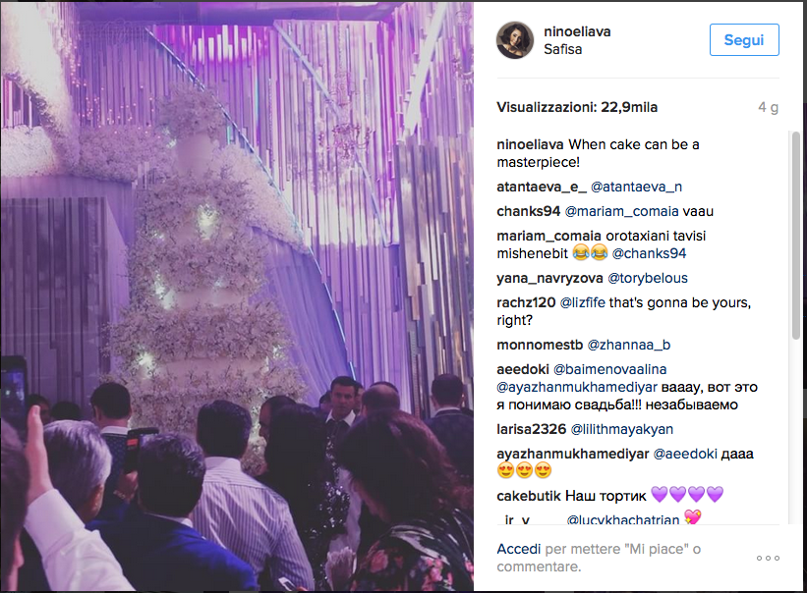
Task: Click the Accedi login link
Action: point(518,550)
